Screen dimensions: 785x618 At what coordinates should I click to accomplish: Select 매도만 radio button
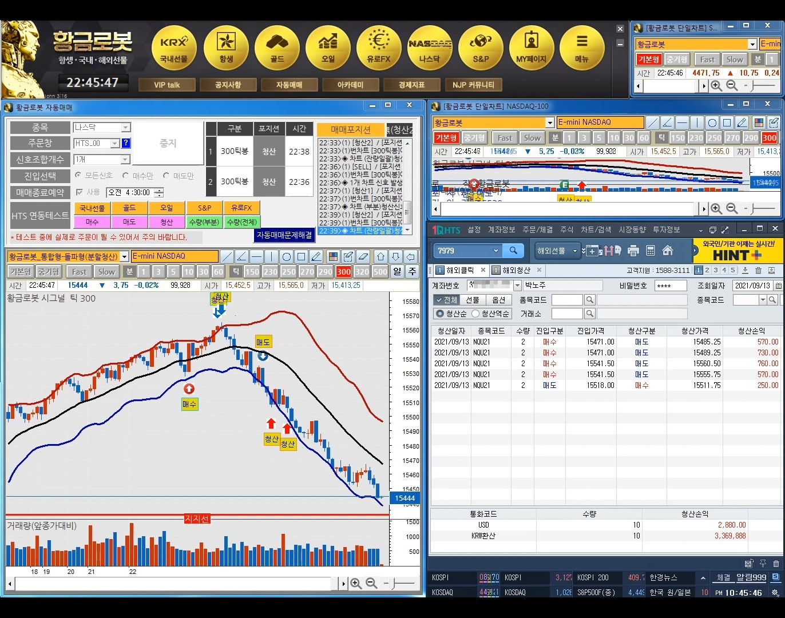click(166, 175)
